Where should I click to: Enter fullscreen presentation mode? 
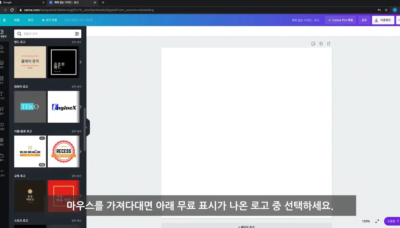coord(377,221)
